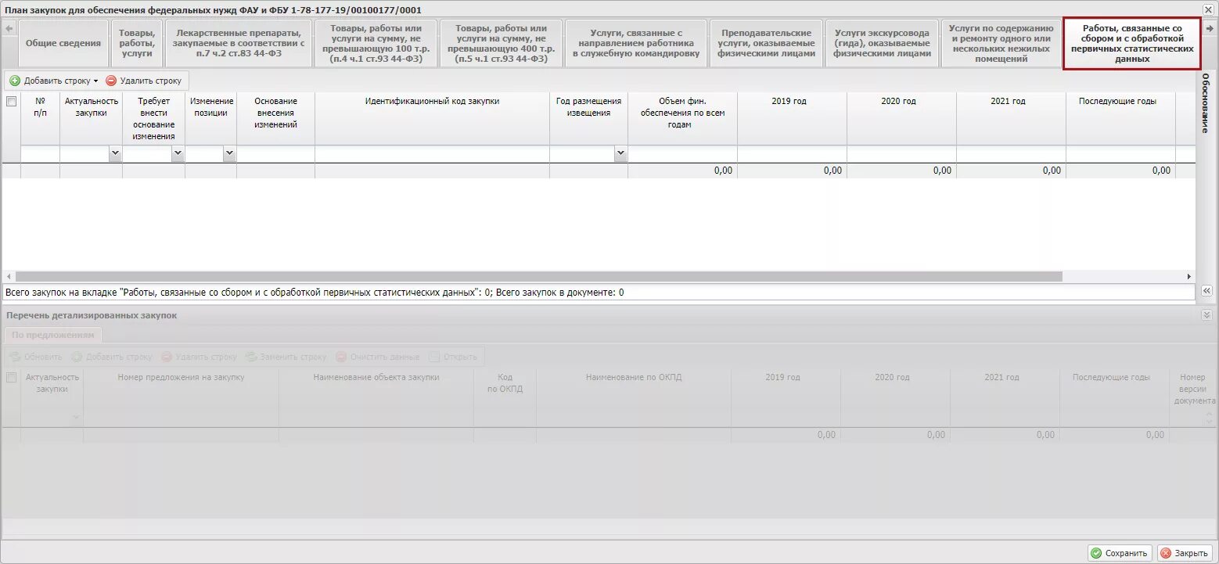Open Год размещения извещения filter dropdown

click(x=620, y=154)
